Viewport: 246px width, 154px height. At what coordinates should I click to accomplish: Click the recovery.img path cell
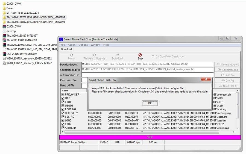[x=186, y=113]
